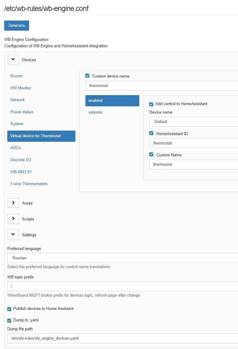The image size is (238, 349).
Task: Collapse the Settings section chevron
Action: pos(13,235)
